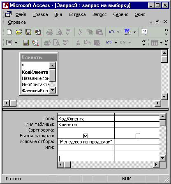Click Undo arrow in second toolbar

[109, 43]
